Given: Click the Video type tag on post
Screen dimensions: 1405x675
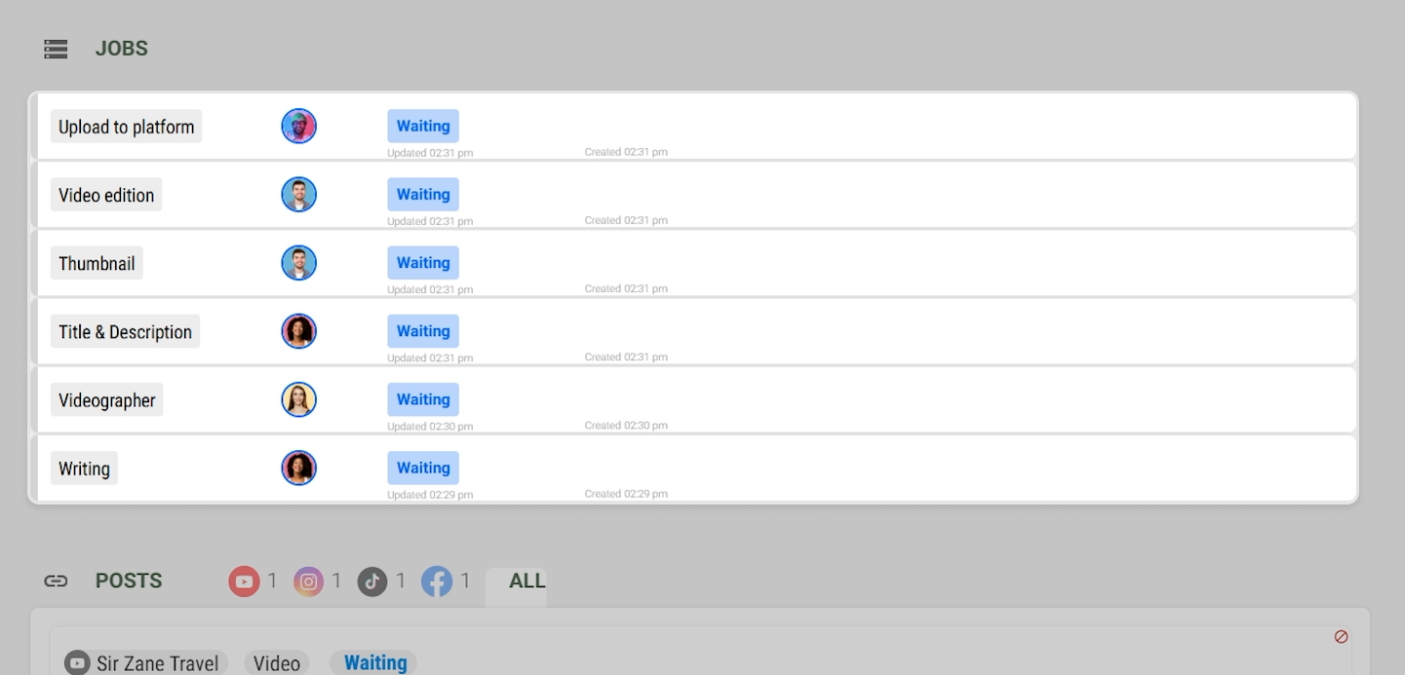Looking at the screenshot, I should [x=277, y=663].
